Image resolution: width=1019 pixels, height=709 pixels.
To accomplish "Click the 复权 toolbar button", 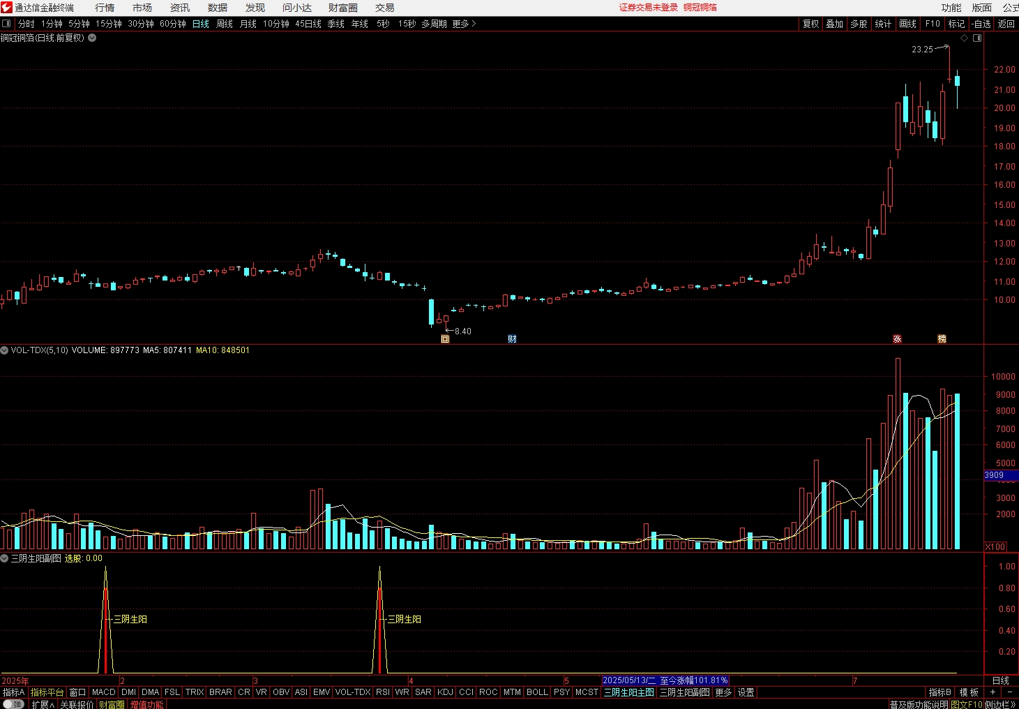I will pyautogui.click(x=811, y=24).
